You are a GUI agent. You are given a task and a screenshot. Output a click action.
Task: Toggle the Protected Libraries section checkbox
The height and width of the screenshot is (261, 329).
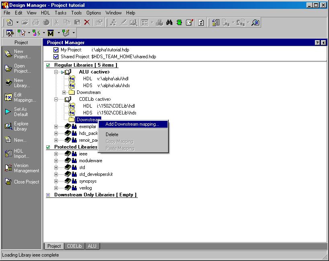click(48, 147)
